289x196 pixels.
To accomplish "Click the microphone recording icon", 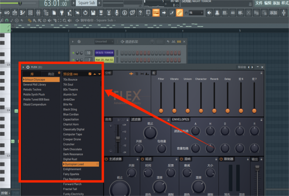I will [117, 13].
